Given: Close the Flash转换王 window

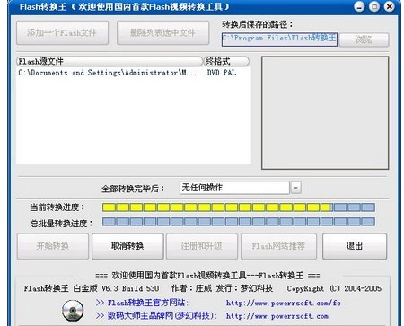Looking at the screenshot, I should 389,6.
